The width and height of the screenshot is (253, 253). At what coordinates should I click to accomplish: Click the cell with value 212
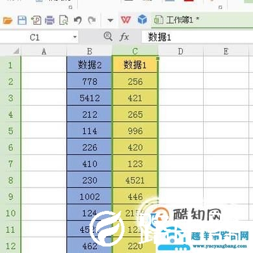(x=90, y=114)
